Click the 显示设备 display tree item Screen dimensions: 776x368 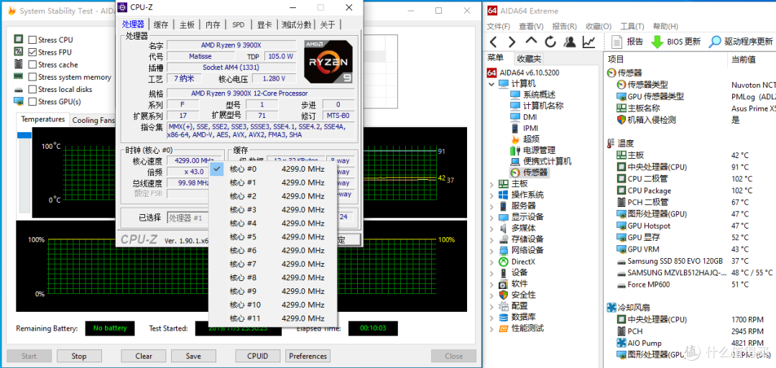pyautogui.click(x=522, y=217)
